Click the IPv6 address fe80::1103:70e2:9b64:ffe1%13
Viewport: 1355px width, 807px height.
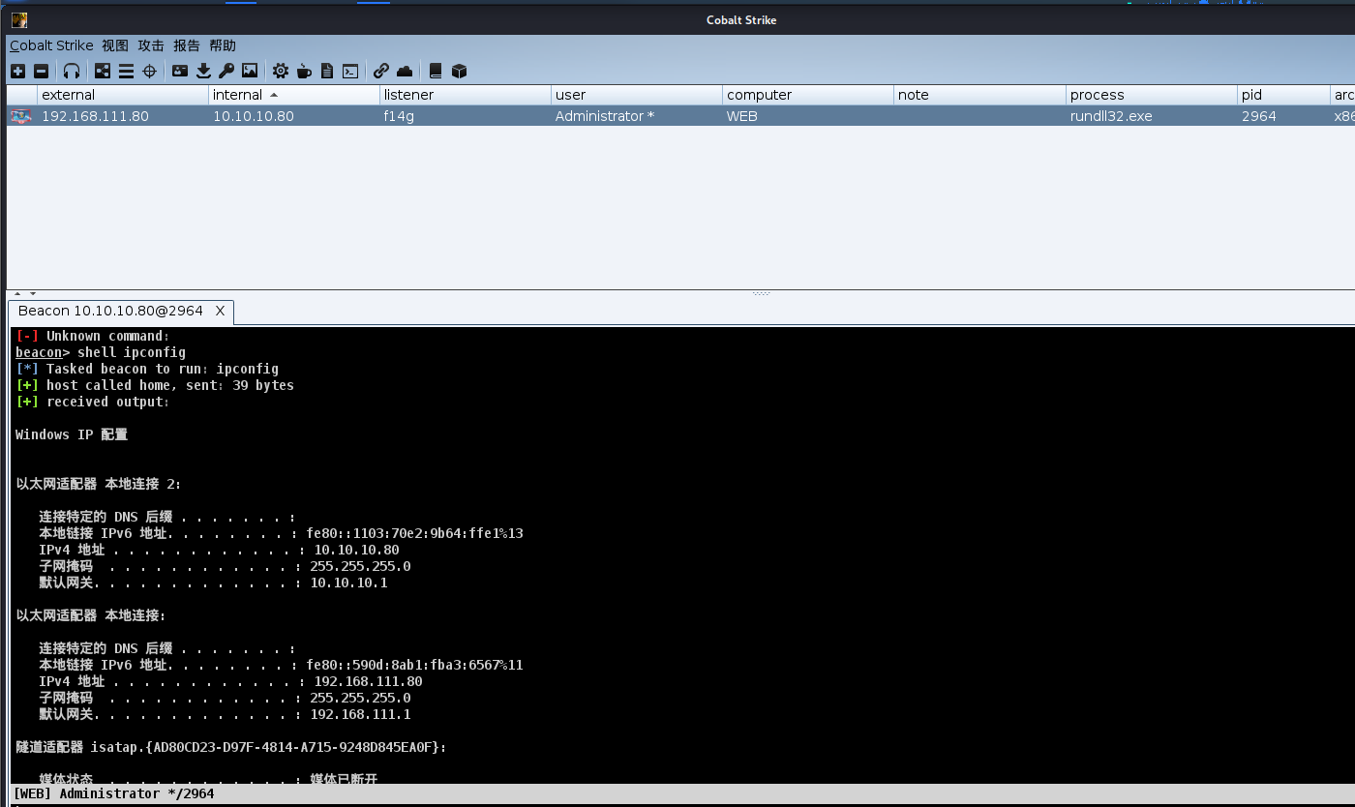414,533
